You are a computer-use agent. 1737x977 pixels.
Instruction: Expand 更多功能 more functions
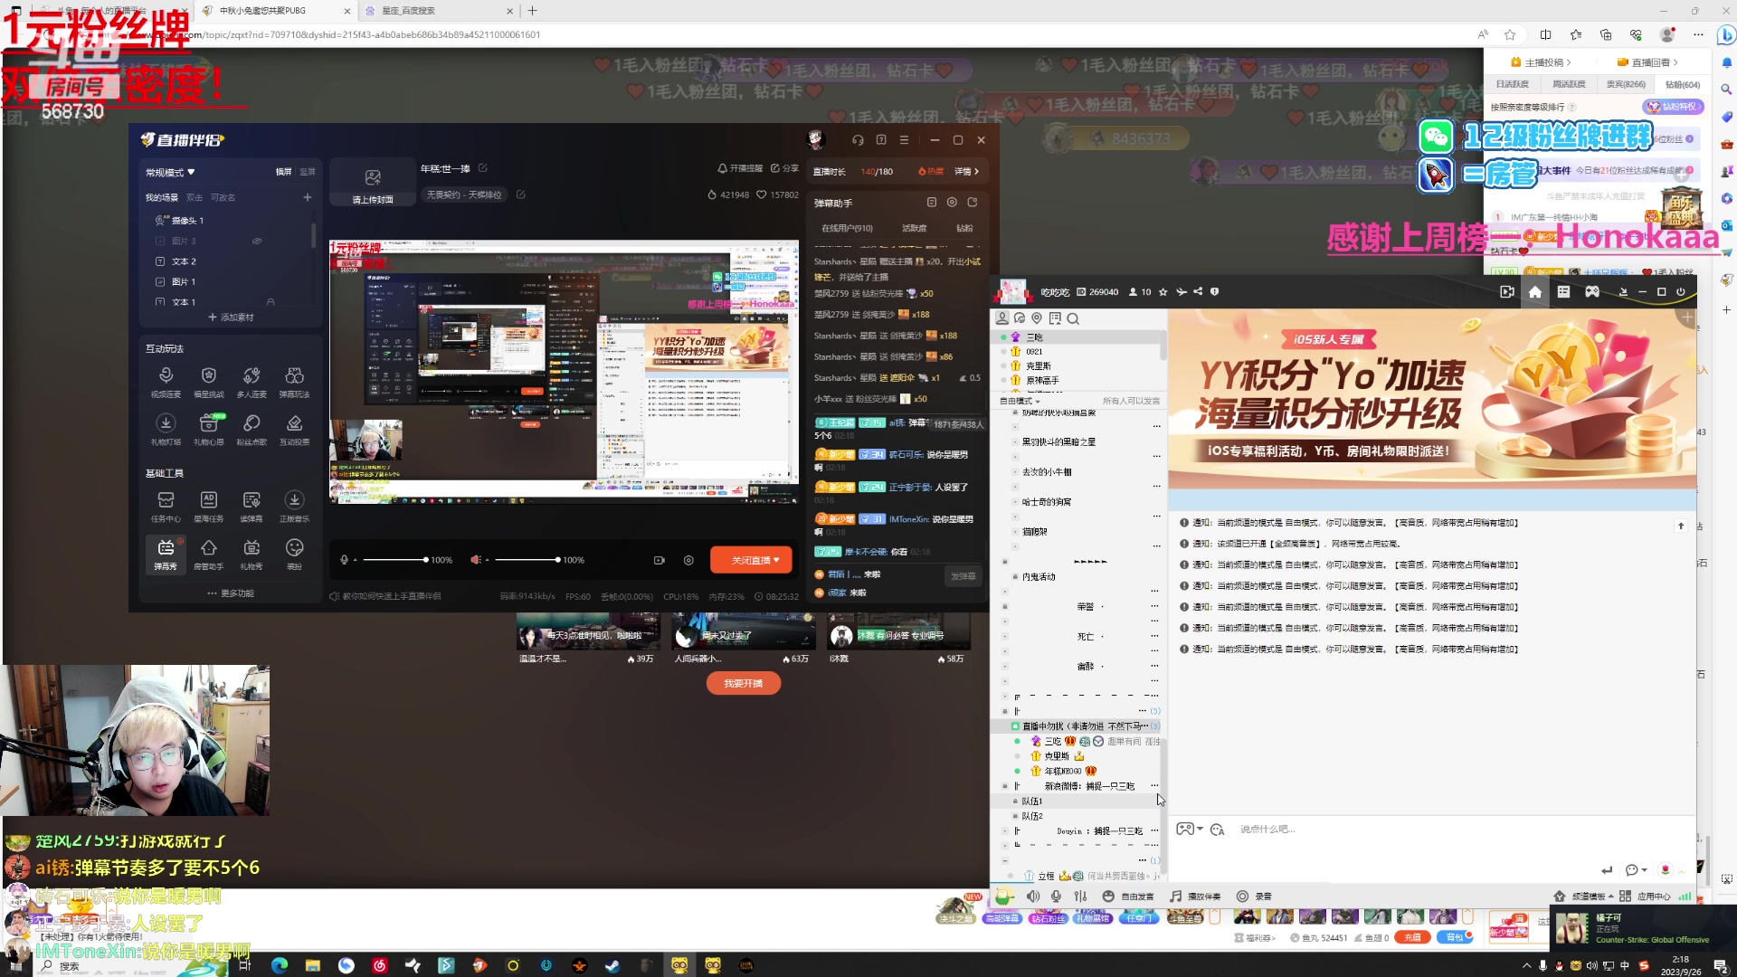[231, 593]
